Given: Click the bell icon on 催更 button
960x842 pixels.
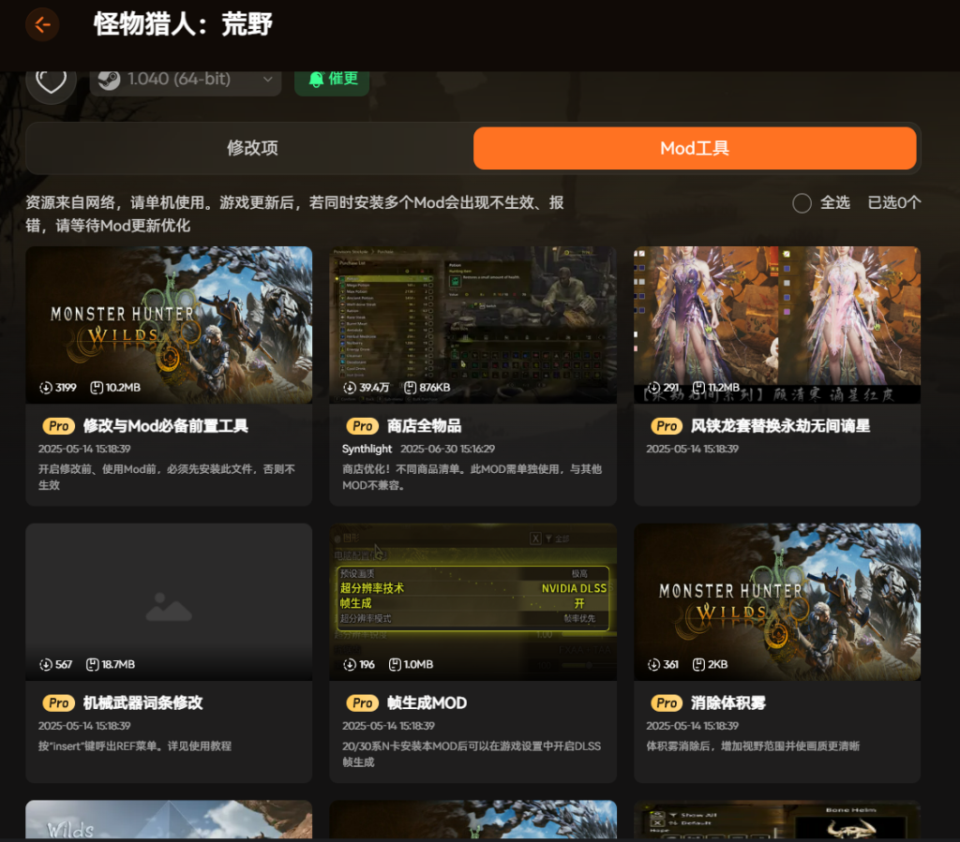Looking at the screenshot, I should [x=316, y=79].
